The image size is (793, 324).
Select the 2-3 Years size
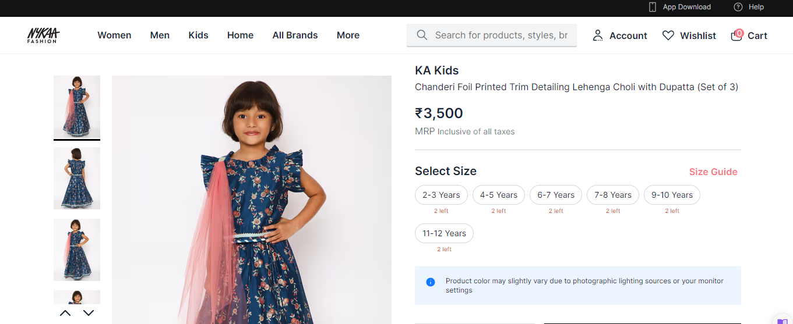441,195
